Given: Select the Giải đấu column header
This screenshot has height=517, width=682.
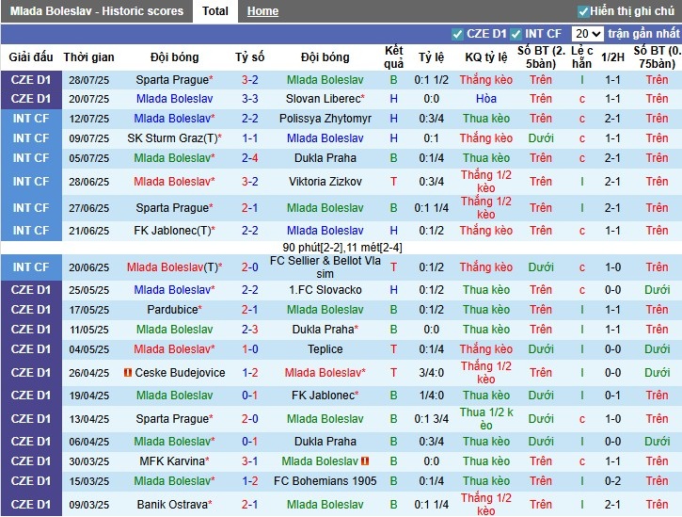Looking at the screenshot, I should tap(31, 57).
